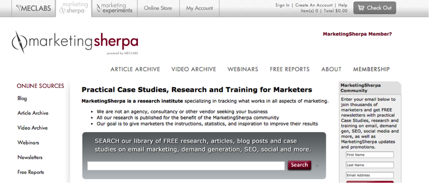Select WEBINARS from the navigation menu
This screenshot has height=183, width=429.
click(243, 69)
